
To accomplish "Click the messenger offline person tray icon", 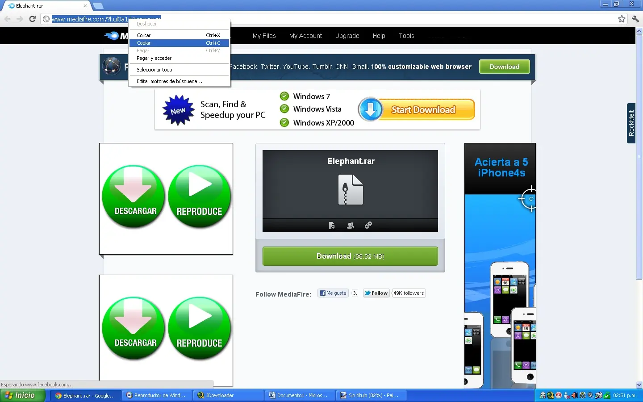I will coord(567,395).
